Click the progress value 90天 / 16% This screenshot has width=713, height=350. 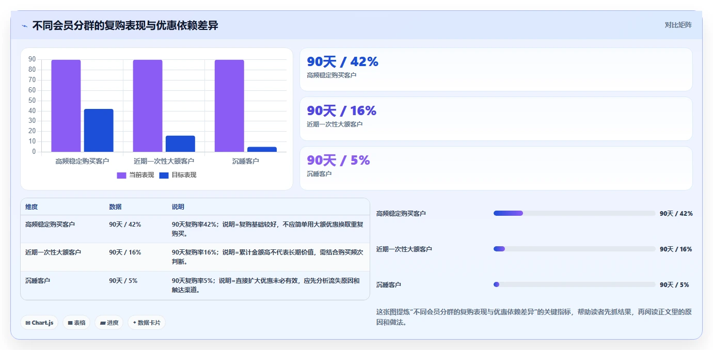pos(676,249)
